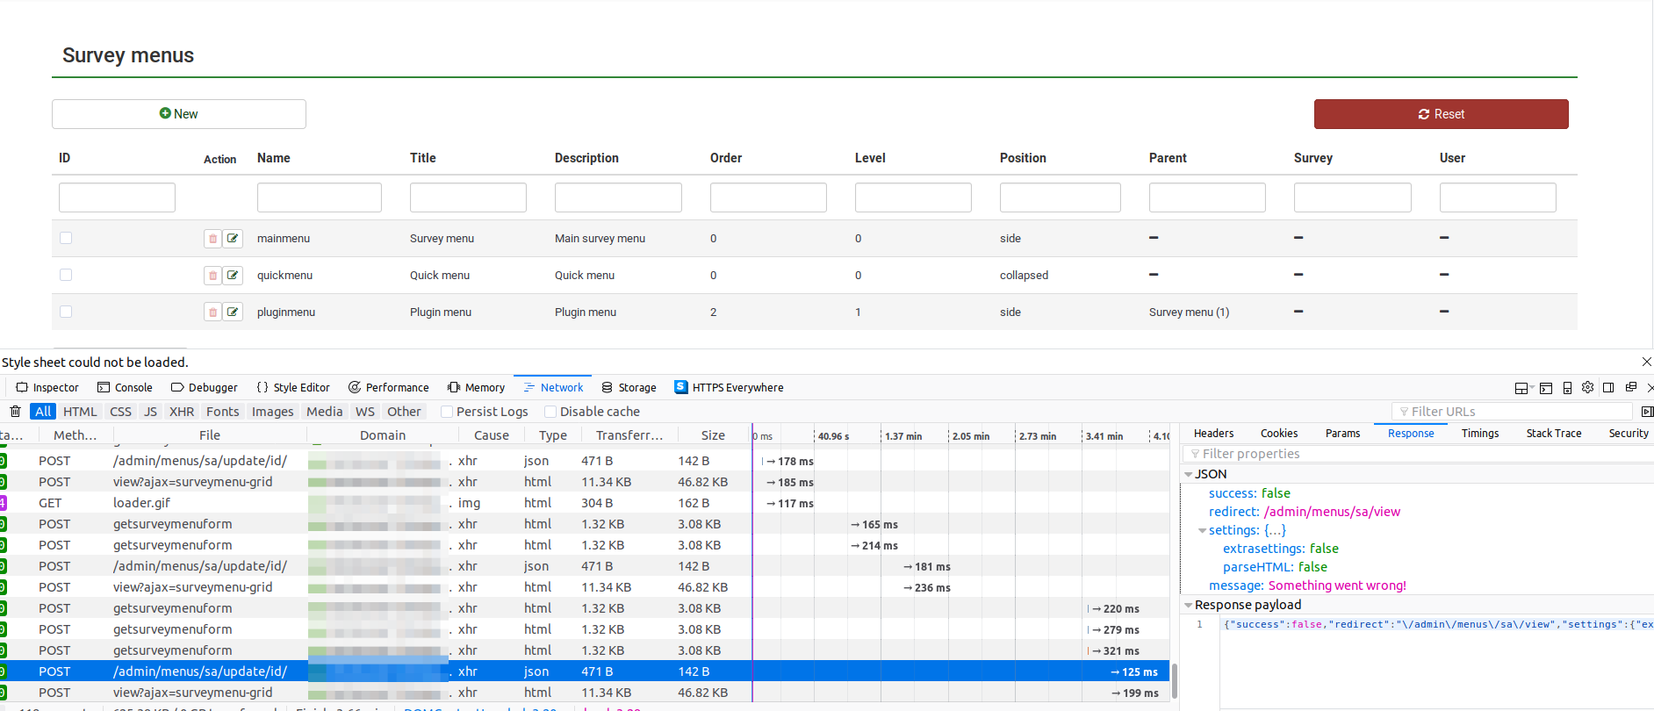Clear network log with trash can icon
Viewport: 1654px width, 711px height.
[15, 412]
